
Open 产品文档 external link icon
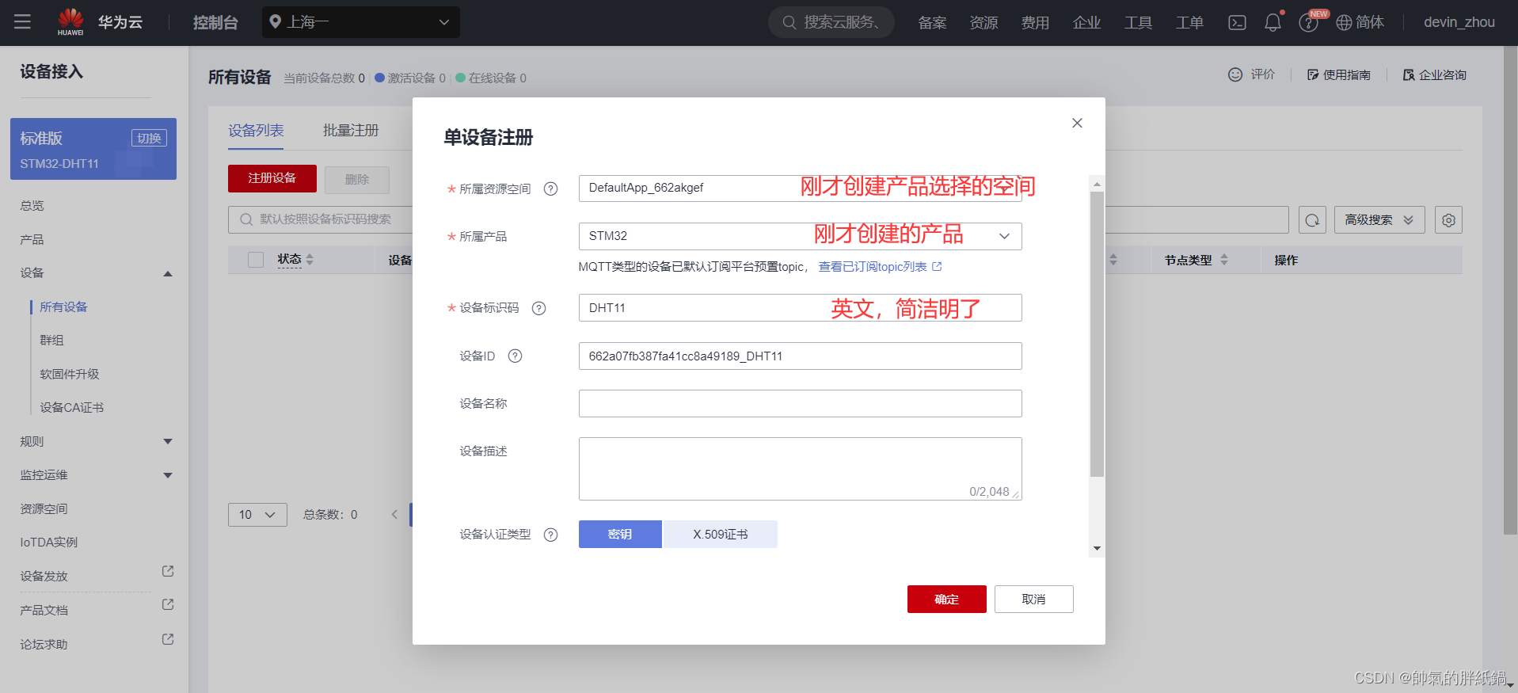click(x=168, y=604)
